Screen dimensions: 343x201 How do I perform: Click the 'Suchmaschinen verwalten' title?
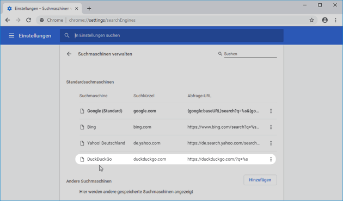[x=105, y=54]
